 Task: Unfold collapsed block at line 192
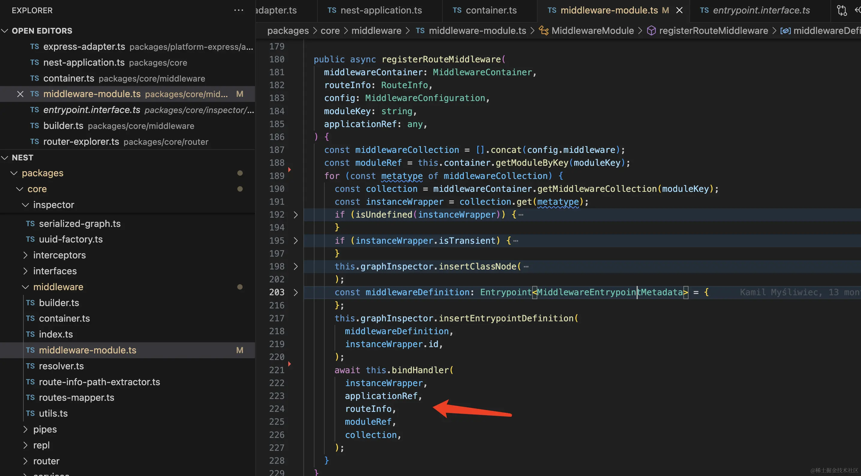click(x=295, y=215)
